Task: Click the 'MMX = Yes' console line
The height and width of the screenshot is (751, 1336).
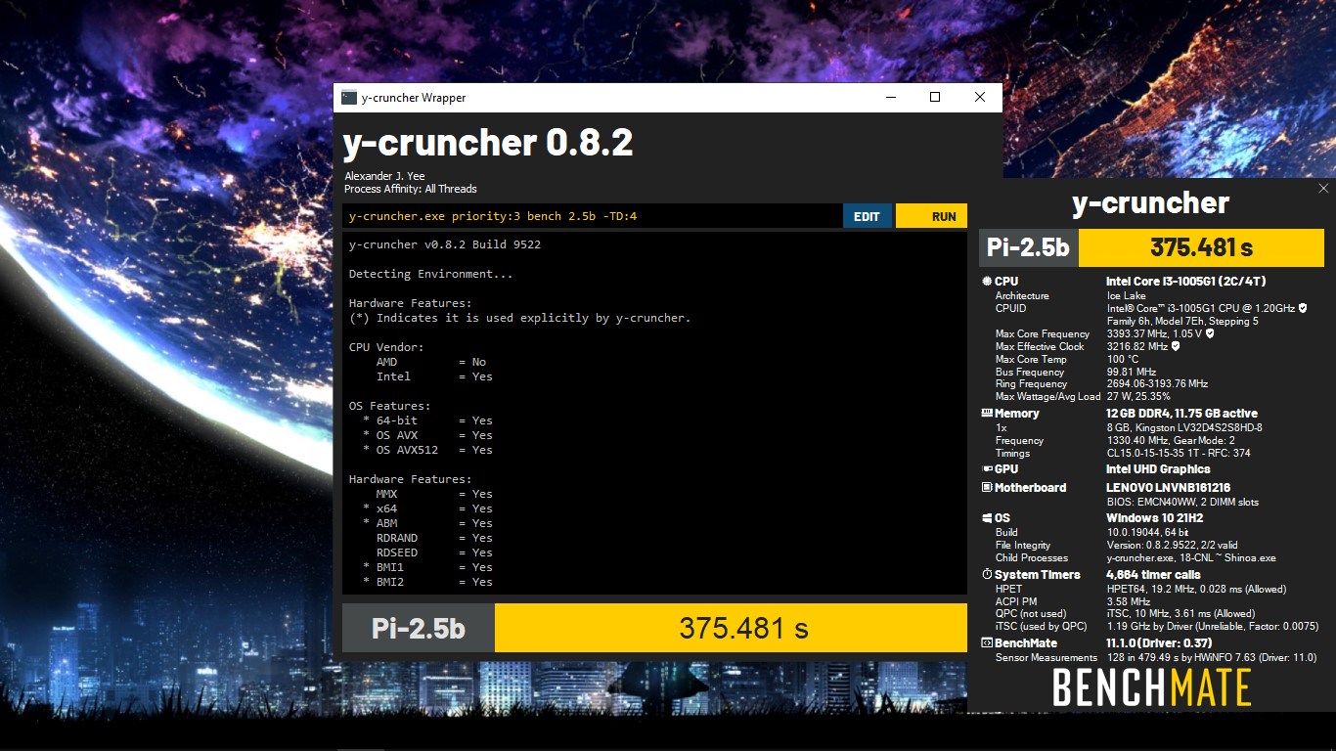Action: coord(434,494)
